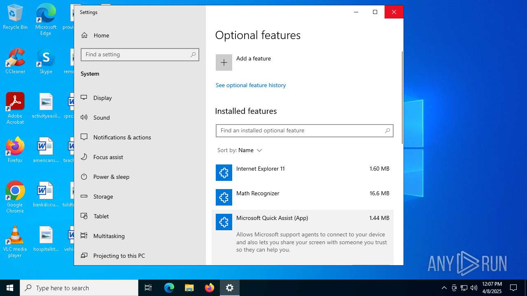
Task: Click Find an installed optional feature field
Action: pos(305,131)
